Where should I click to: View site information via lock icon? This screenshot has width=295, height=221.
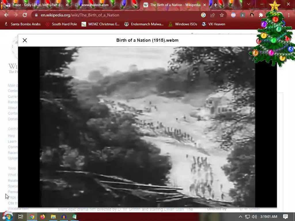36,15
